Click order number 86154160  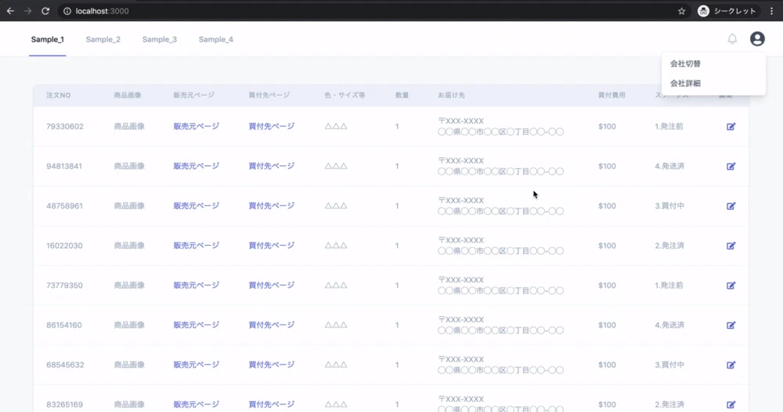[x=64, y=325]
